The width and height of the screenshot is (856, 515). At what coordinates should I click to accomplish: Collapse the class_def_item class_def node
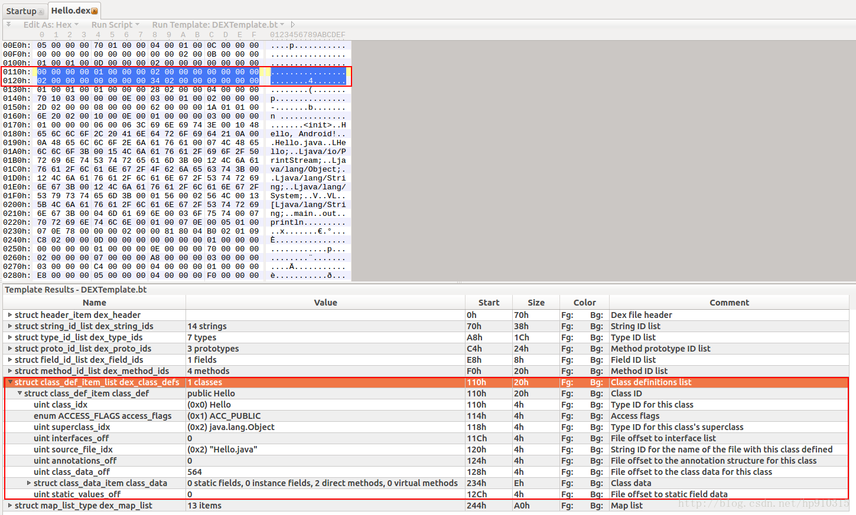point(19,393)
